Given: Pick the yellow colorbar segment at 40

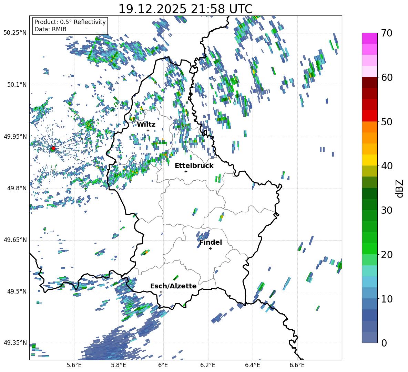Looking at the screenshot, I should 369,160.
